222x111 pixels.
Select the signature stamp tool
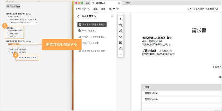(x=121, y=49)
